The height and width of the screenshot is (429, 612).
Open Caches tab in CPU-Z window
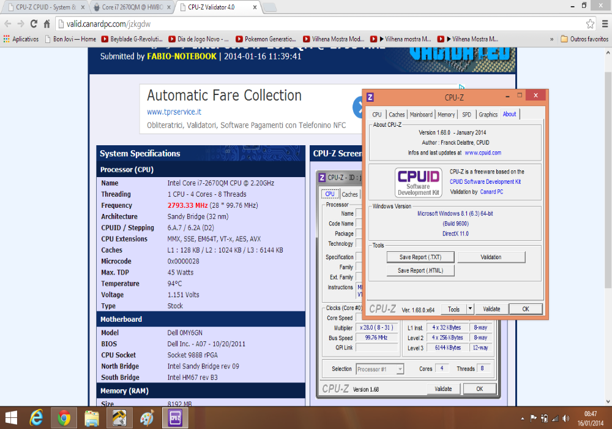tap(397, 115)
